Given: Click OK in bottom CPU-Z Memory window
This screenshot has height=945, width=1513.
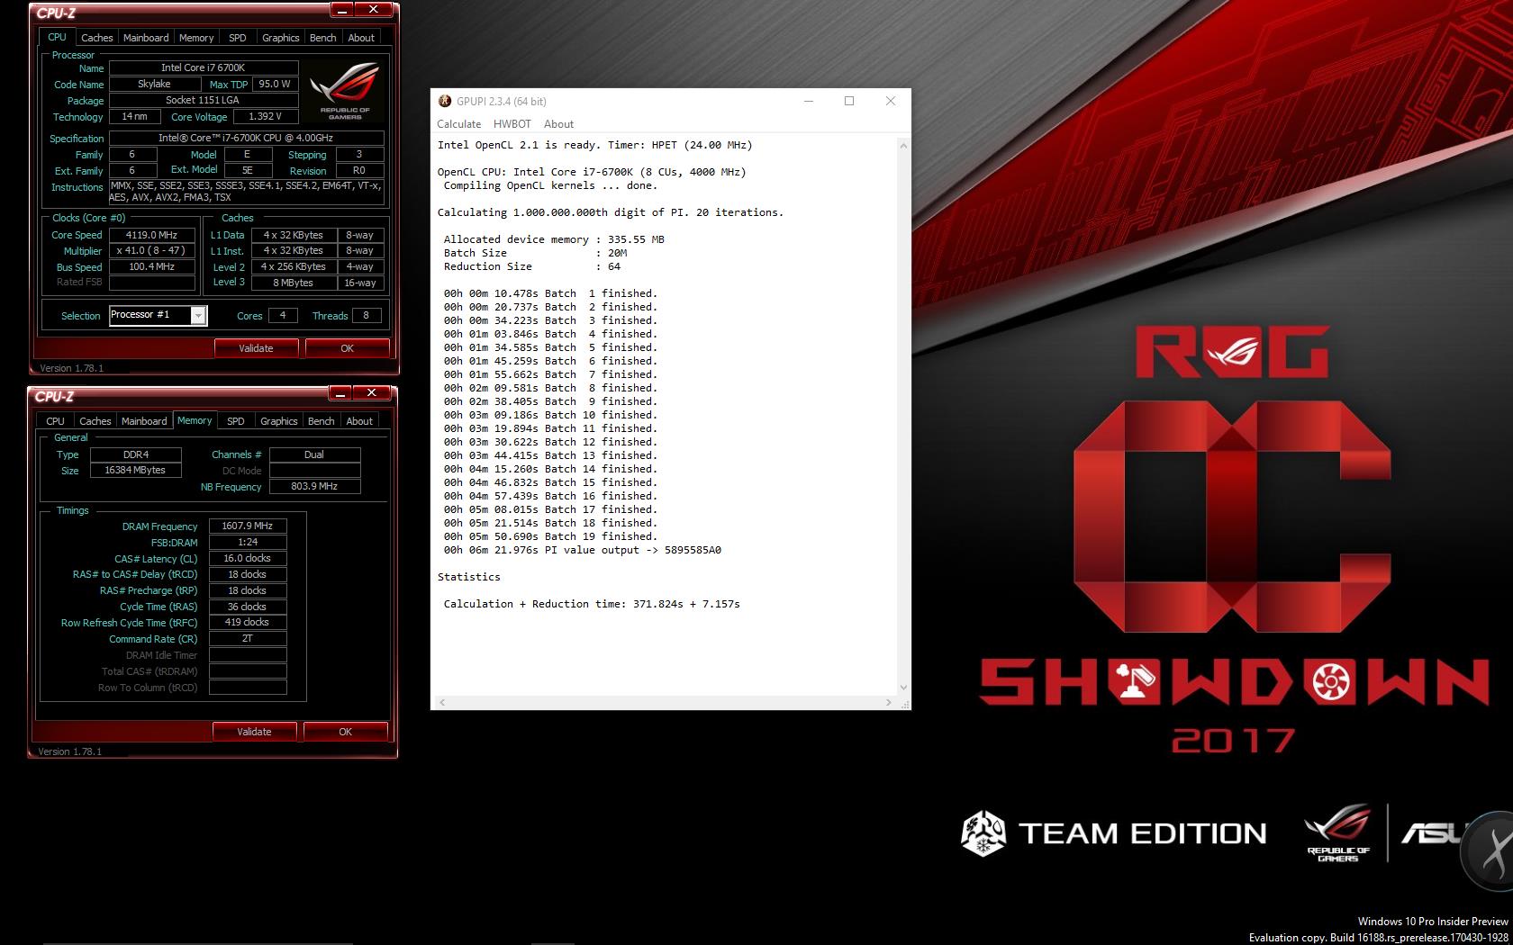Looking at the screenshot, I should tap(345, 732).
